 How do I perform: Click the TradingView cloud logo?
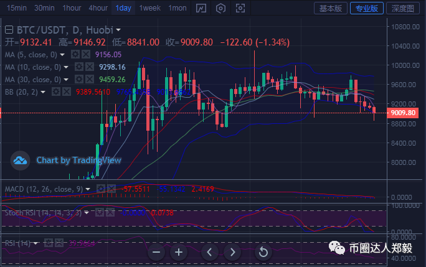pos(20,161)
